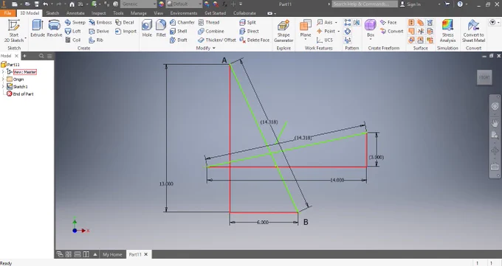Viewport: 502px width, 266px height.
Task: Select the Decal tool
Action: pos(125,22)
